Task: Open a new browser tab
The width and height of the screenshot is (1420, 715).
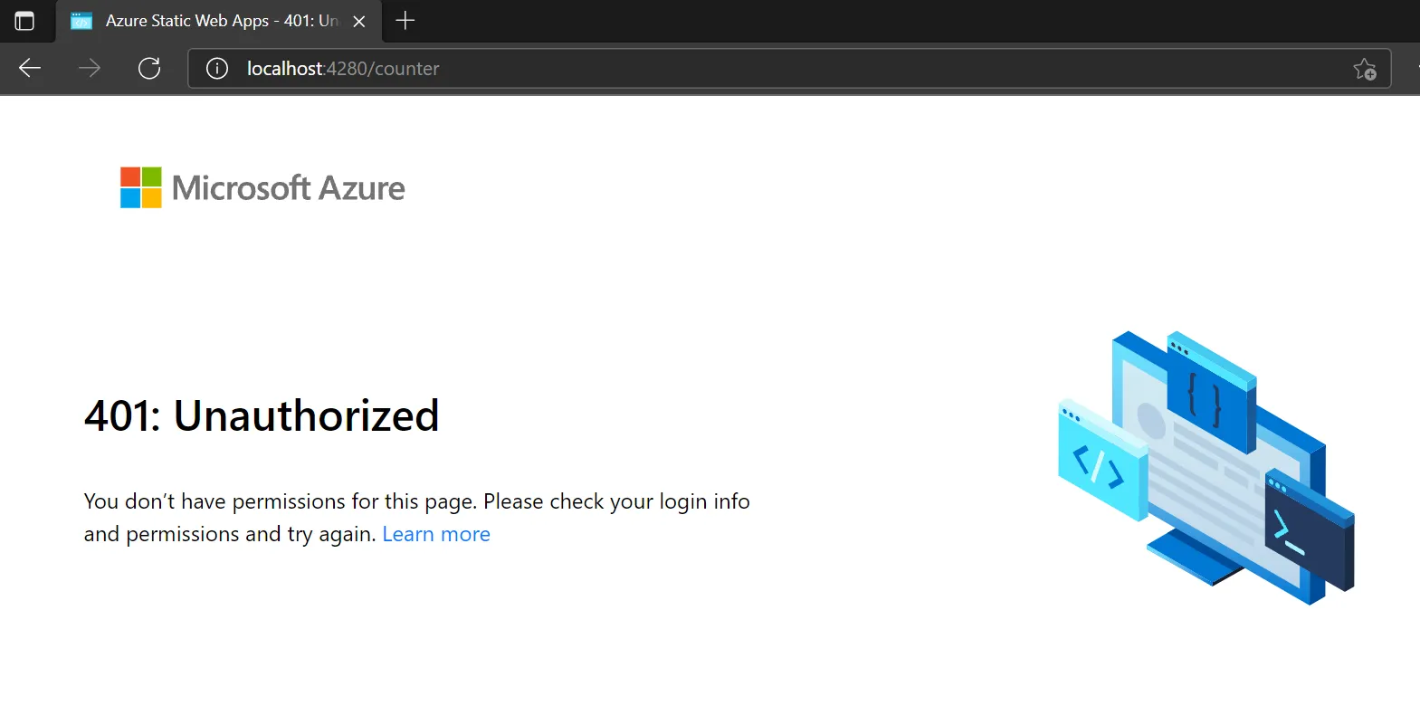Action: tap(405, 21)
